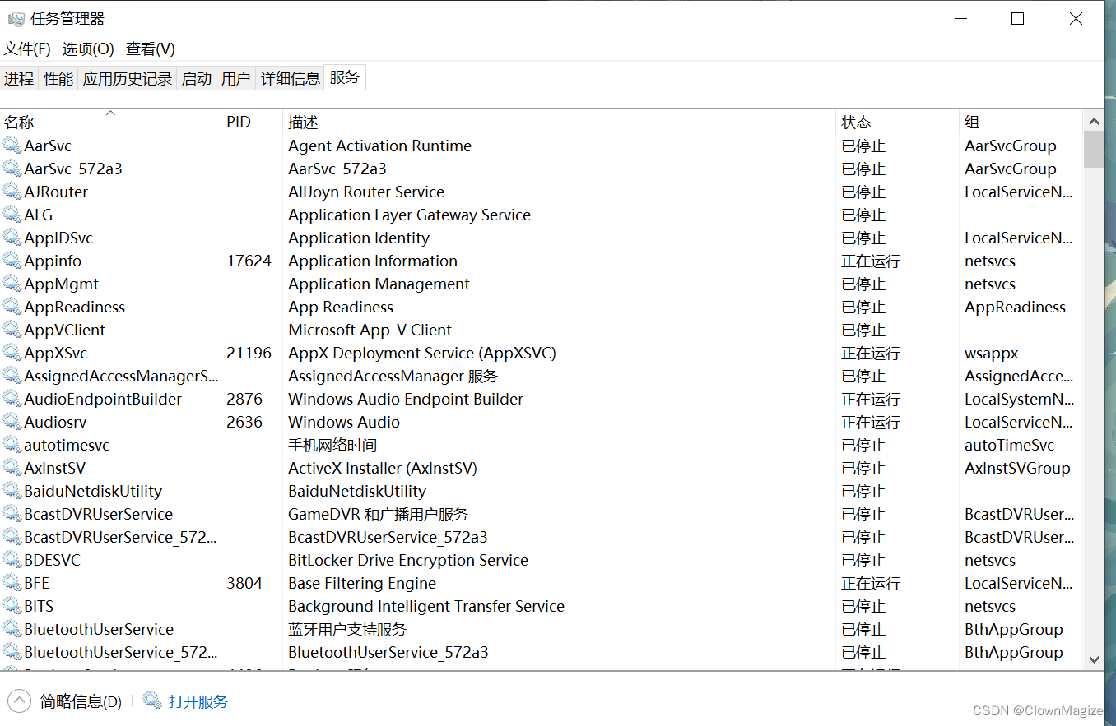This screenshot has height=726, width=1116.
Task: Click the services gear icon beside 打开服务
Action: (152, 701)
